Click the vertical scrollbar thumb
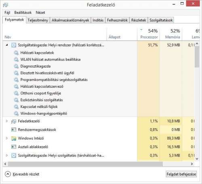 (197, 57)
